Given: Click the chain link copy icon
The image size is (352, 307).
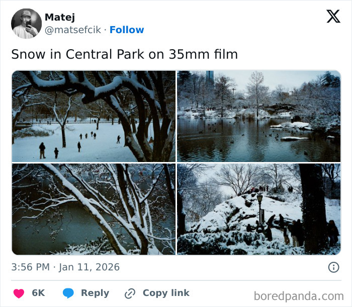Looking at the screenshot, I should (x=130, y=293).
